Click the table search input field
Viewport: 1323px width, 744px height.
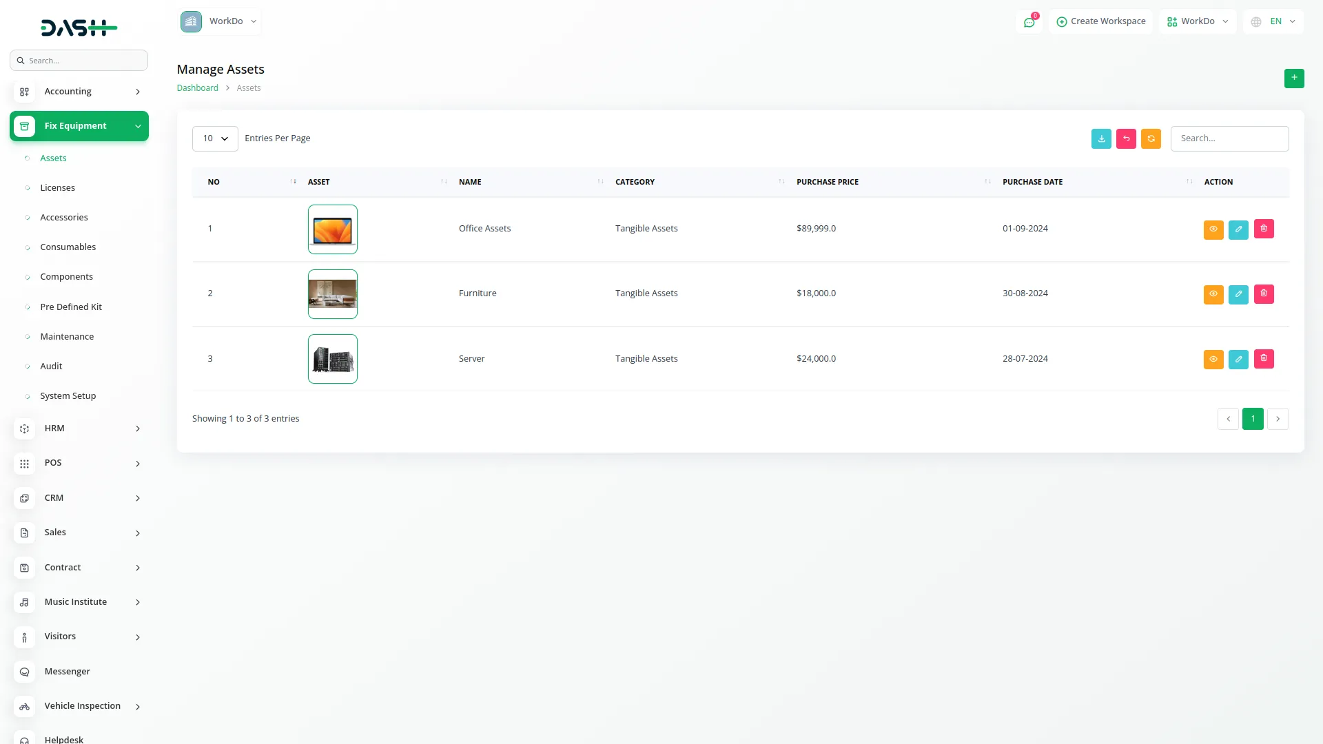pyautogui.click(x=1229, y=138)
